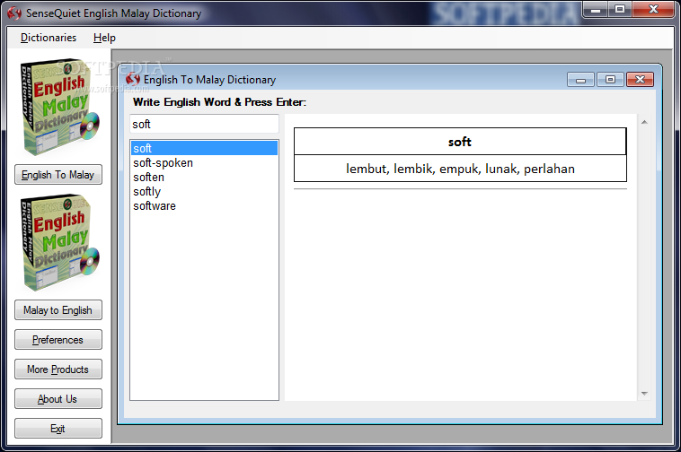681x452 pixels.
Task: Click the More Products button
Action: 58,369
